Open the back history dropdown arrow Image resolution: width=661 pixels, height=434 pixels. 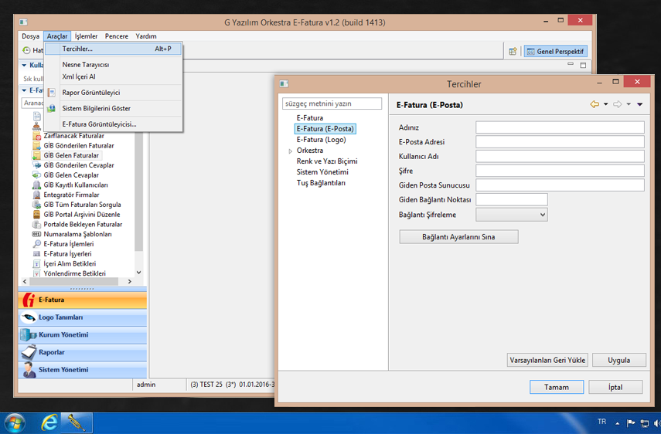coord(606,104)
